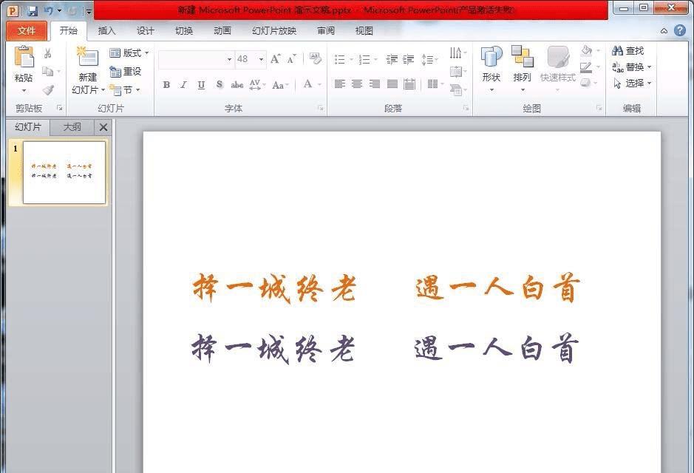
Task: Open the 审阅 Review tab
Action: [x=326, y=30]
